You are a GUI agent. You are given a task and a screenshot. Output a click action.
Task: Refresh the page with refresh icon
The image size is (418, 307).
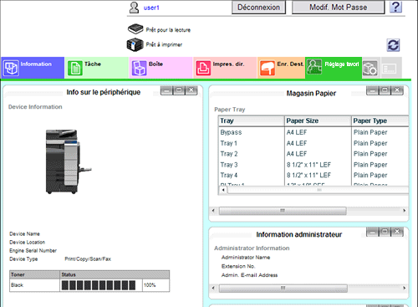pos(393,45)
